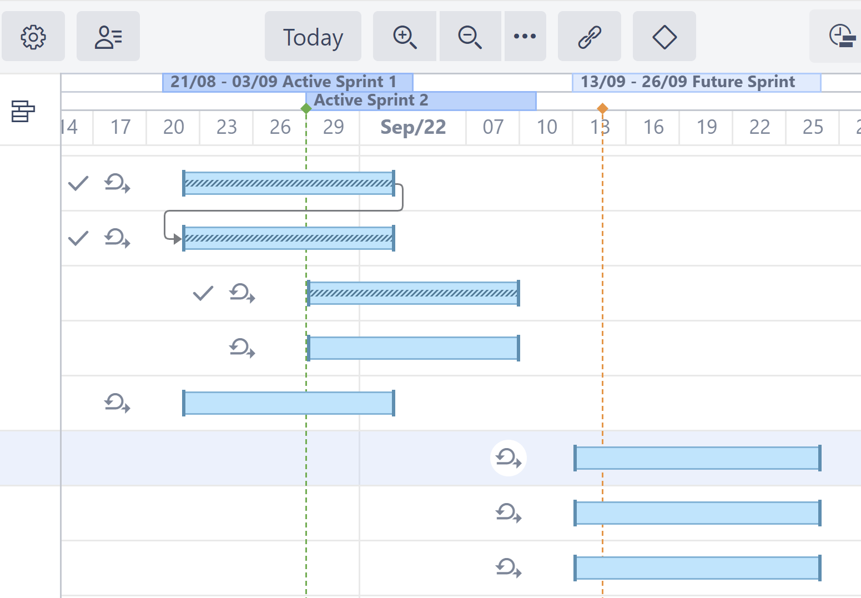Click the orange diamond timeline marker

coord(602,108)
